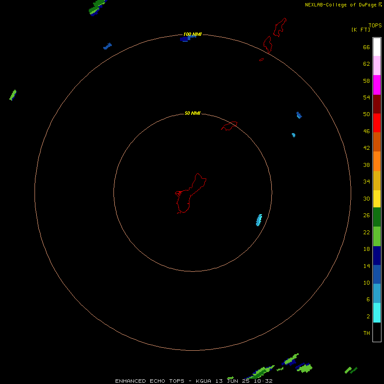Click the light green 22 kft swatch
Screen dimensions: 384x384
click(377, 236)
